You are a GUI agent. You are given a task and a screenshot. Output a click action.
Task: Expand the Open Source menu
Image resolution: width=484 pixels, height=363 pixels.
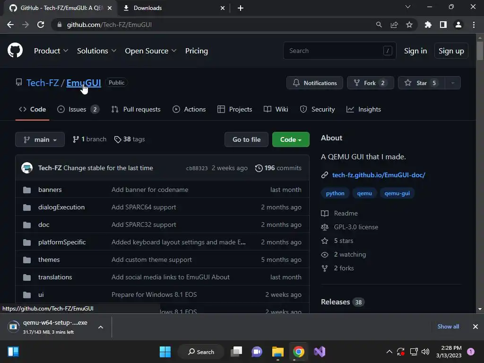[151, 51]
